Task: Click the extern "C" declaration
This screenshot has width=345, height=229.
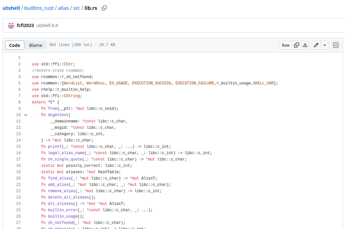Action: click(46, 102)
